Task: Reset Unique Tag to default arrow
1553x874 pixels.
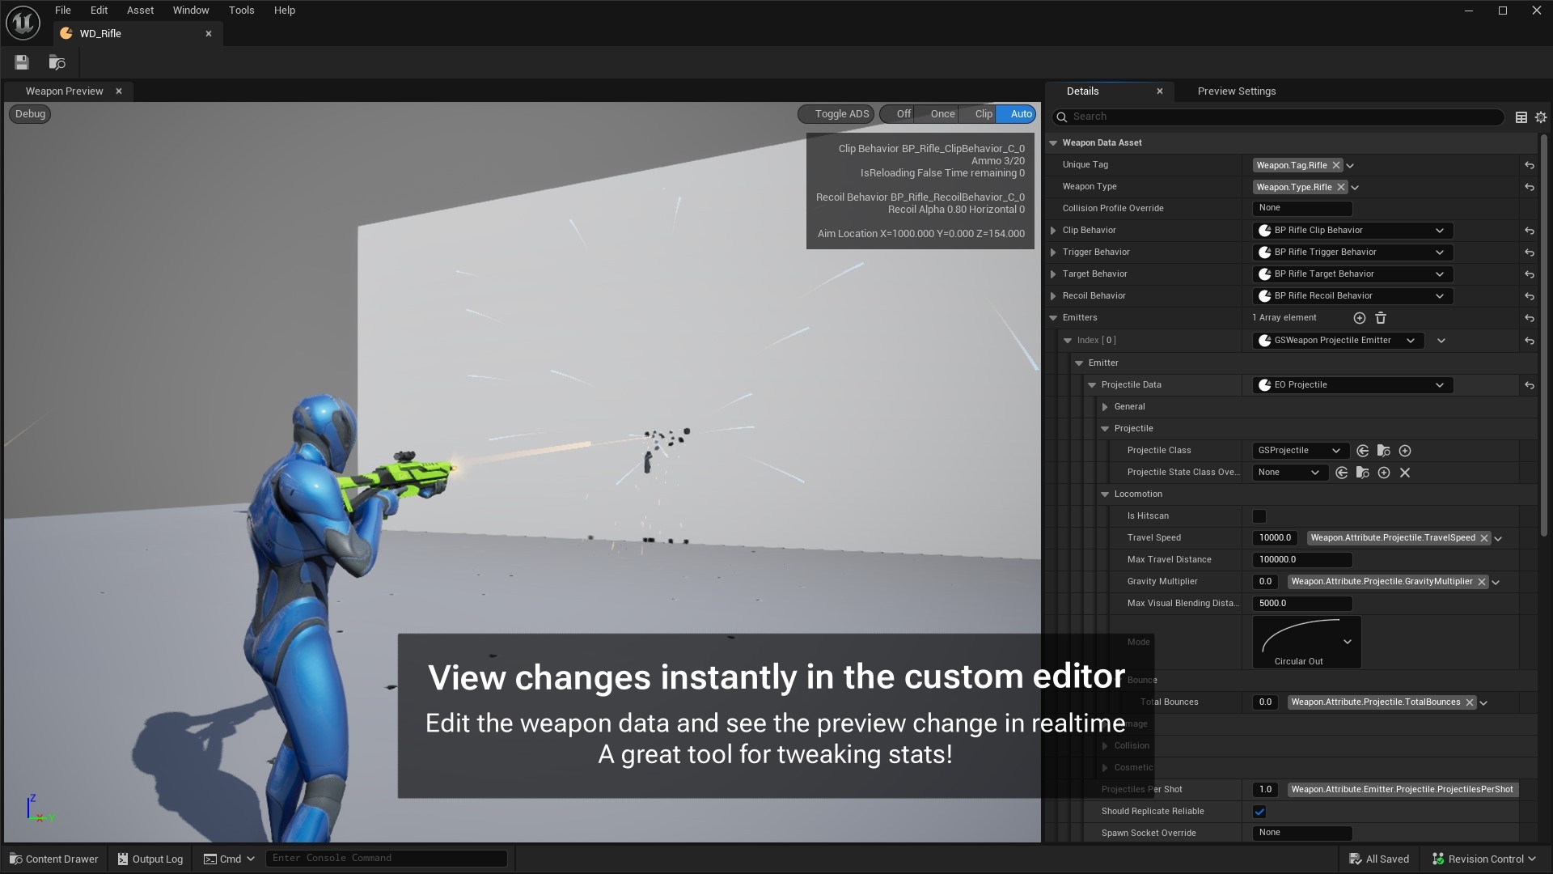Action: (1529, 165)
